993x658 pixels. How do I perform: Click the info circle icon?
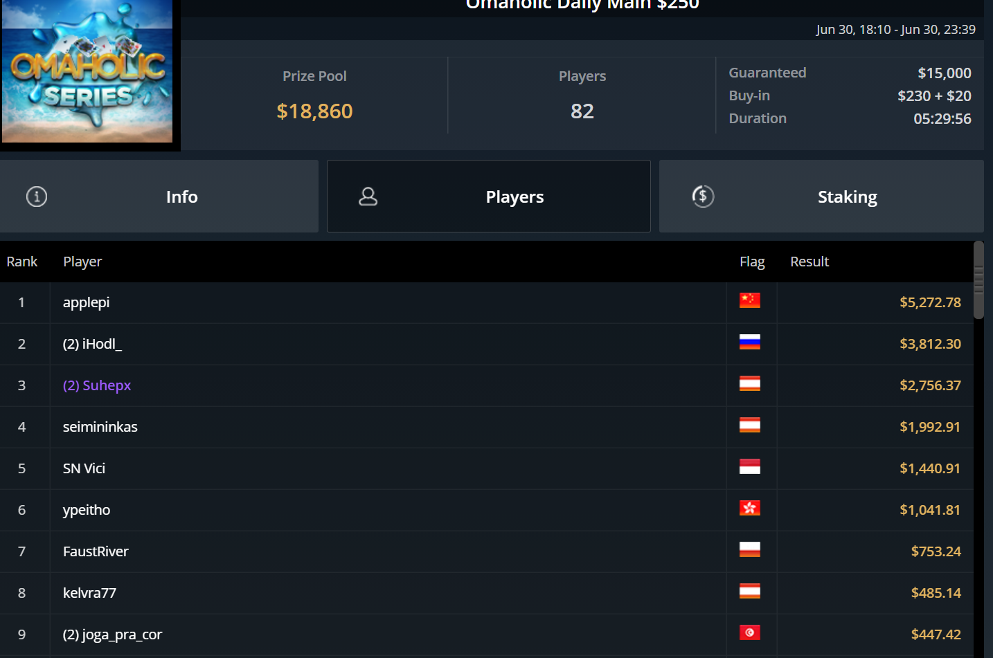(37, 197)
